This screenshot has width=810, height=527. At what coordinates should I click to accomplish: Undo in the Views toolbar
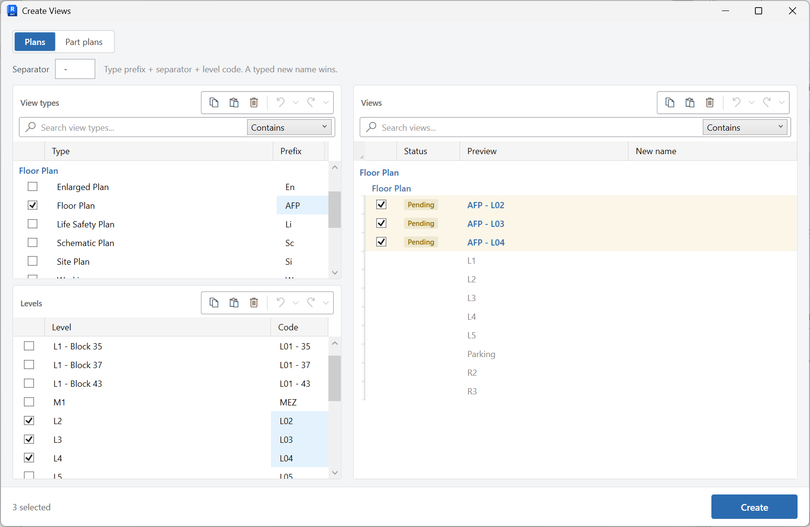click(x=737, y=102)
